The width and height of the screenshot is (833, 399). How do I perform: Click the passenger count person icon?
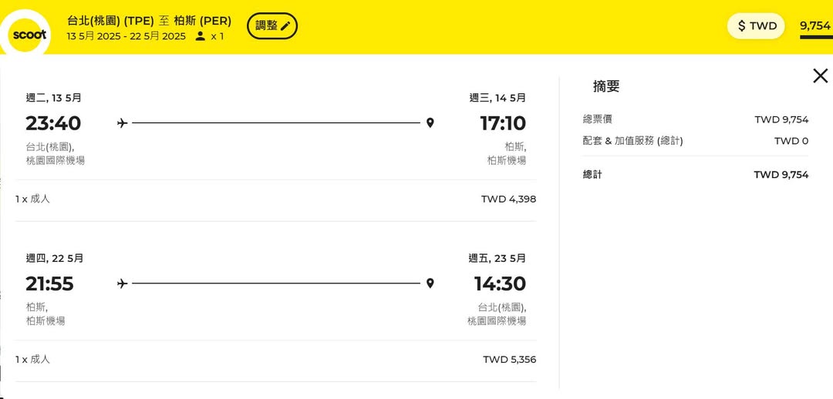click(201, 36)
